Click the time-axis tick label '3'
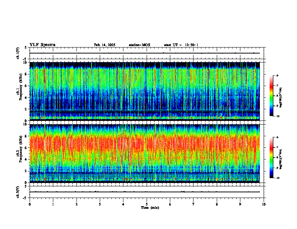Screen dimensions: 297x229 coord(100,204)
